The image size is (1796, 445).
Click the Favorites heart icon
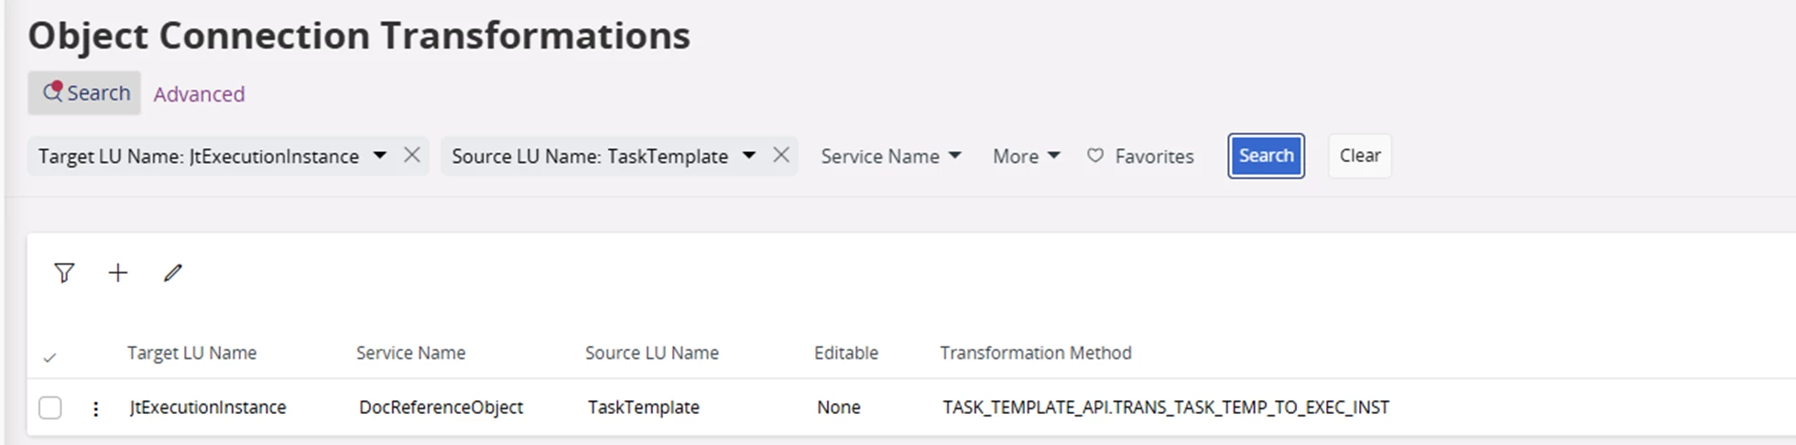pos(1095,156)
